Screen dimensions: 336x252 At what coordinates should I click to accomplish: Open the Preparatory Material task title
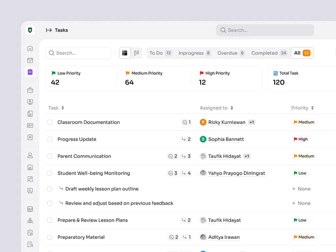point(81,237)
